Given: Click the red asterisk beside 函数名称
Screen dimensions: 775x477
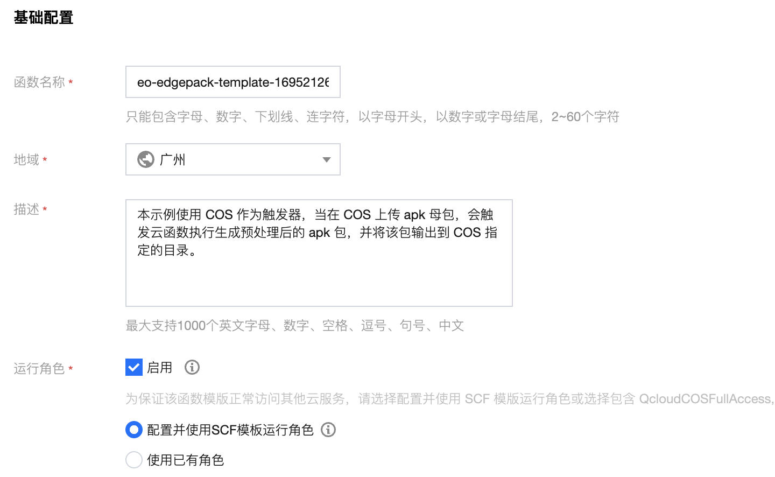Looking at the screenshot, I should click(71, 82).
